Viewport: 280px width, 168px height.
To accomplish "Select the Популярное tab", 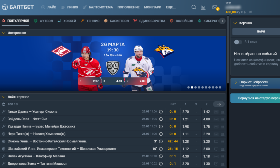I will point(16,21).
